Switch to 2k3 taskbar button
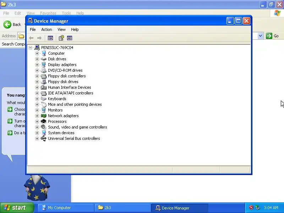Image resolution: width=284 pixels, height=213 pixels. pyautogui.click(x=122, y=208)
